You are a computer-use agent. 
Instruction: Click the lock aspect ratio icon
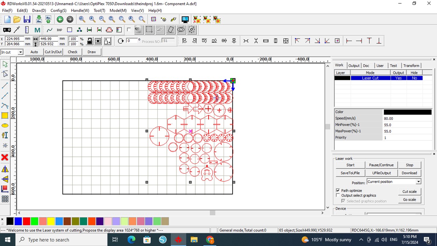click(89, 41)
